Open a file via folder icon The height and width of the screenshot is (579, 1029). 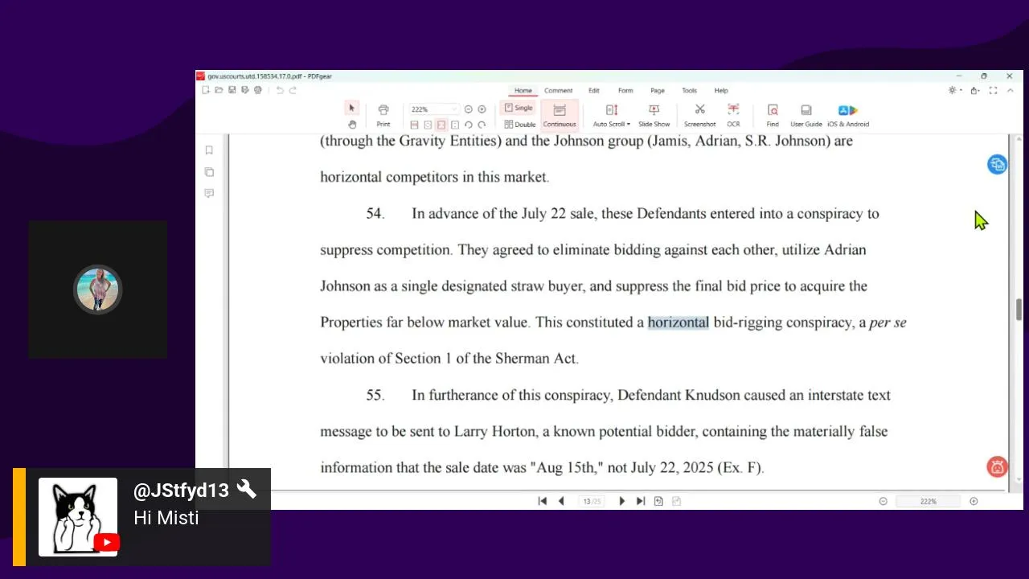click(219, 90)
